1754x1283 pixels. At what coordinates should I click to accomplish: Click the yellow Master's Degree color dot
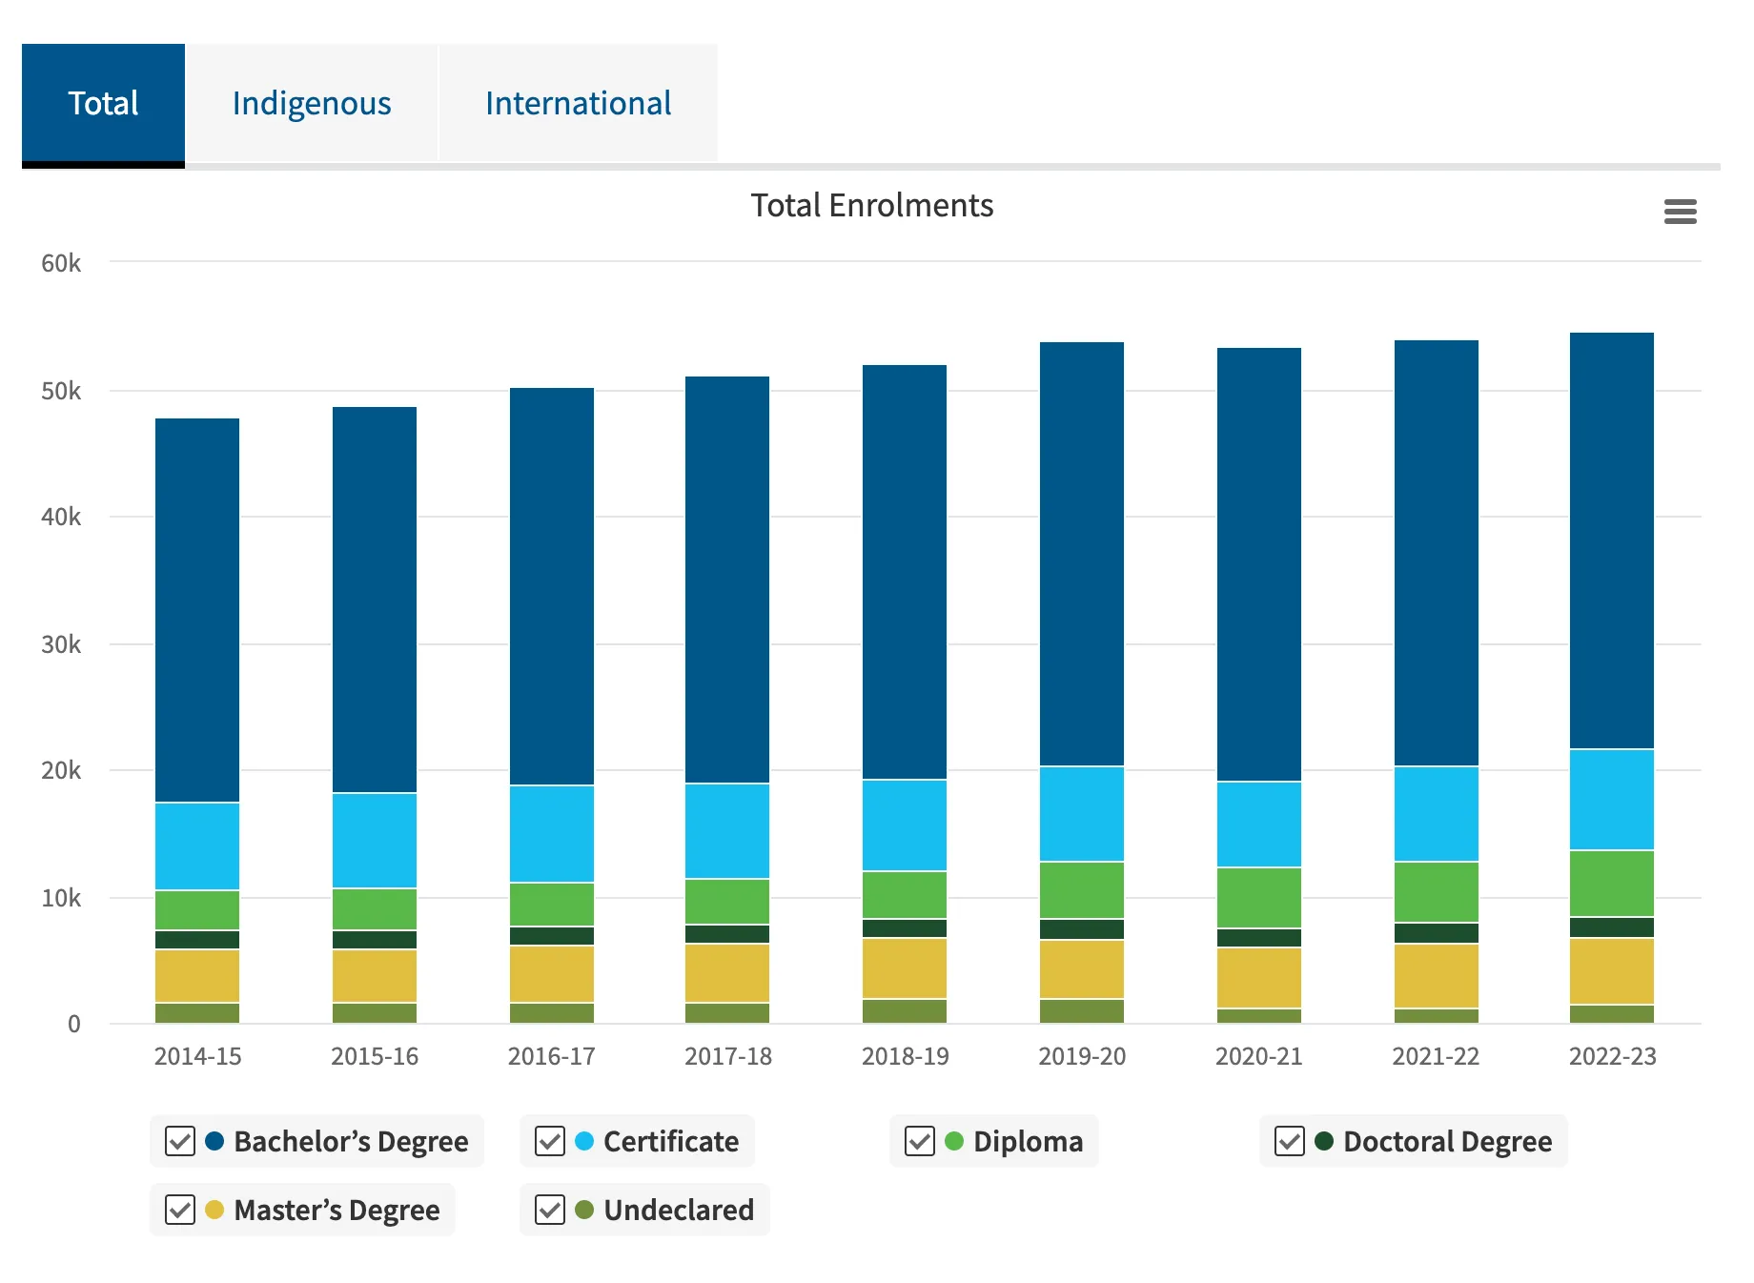tap(214, 1210)
